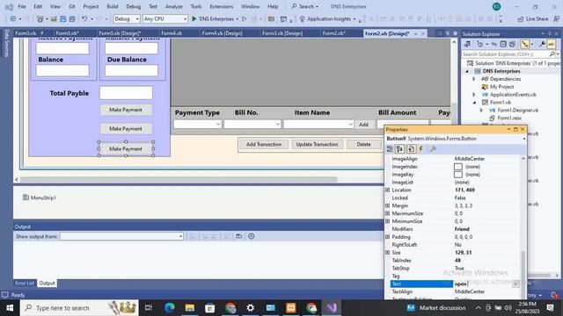
Task: Toggle highlighted view button in Solution Explorer toolbar
Action: 525,44
